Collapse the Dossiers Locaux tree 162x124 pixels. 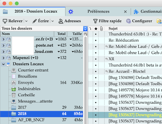pos(3,64)
